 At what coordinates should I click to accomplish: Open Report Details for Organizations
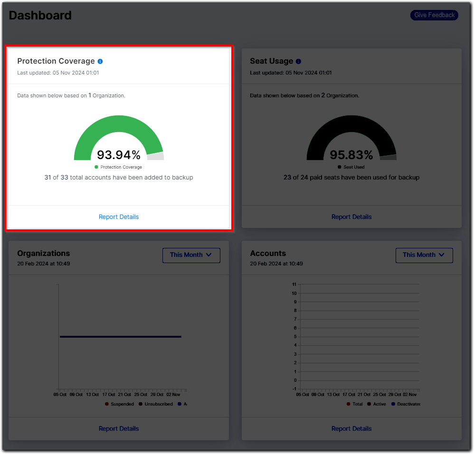(x=118, y=428)
